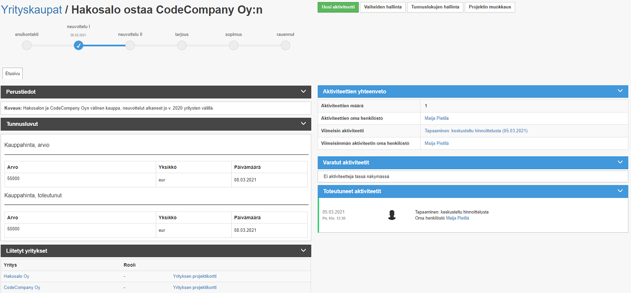Open Maija Pietilä link in Viimeisimmän aktiviteetin row
The width and height of the screenshot is (631, 293).
(437, 143)
